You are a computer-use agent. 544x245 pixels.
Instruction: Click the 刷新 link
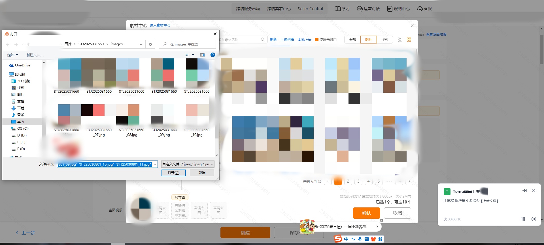click(273, 40)
